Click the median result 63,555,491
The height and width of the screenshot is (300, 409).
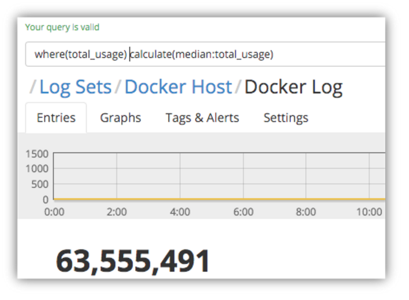coord(133,261)
